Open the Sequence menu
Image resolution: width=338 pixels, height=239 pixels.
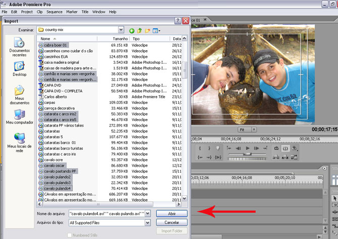click(x=54, y=12)
